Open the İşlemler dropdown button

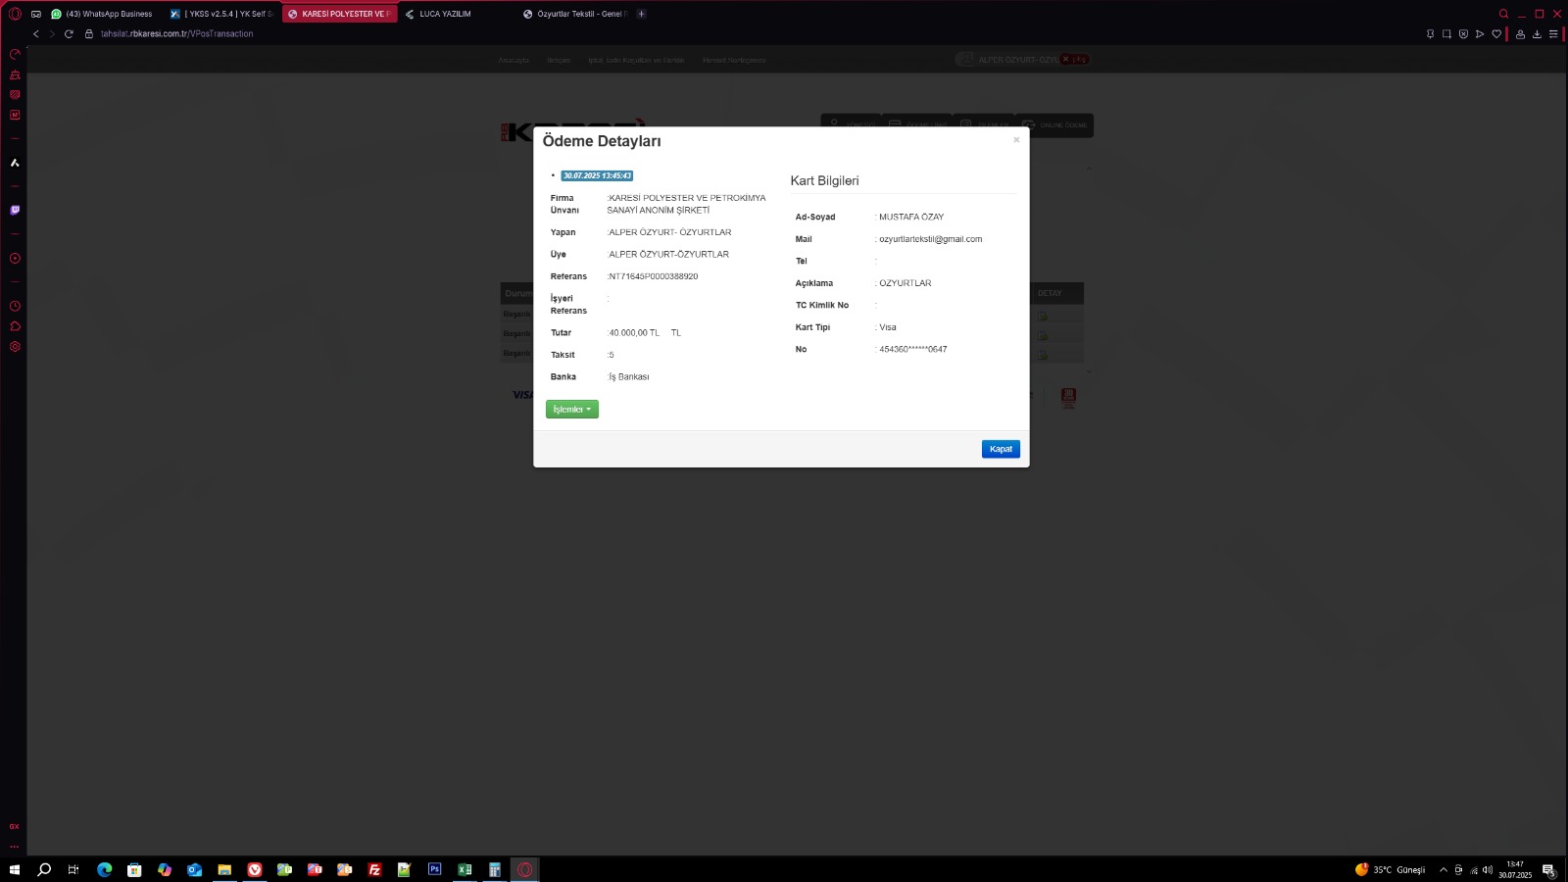coord(571,410)
